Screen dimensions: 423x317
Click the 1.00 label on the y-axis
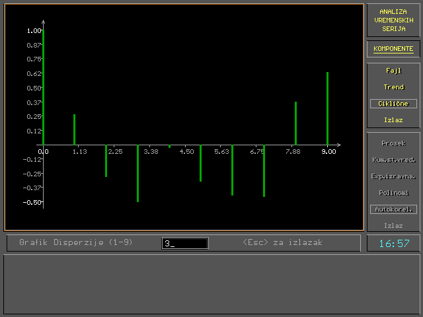tap(34, 30)
